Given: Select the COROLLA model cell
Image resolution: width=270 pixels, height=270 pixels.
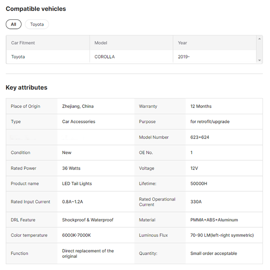Looking at the screenshot, I should coord(104,57).
